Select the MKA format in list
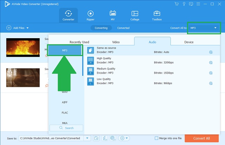This screenshot has width=225, height=145. tap(65, 123)
